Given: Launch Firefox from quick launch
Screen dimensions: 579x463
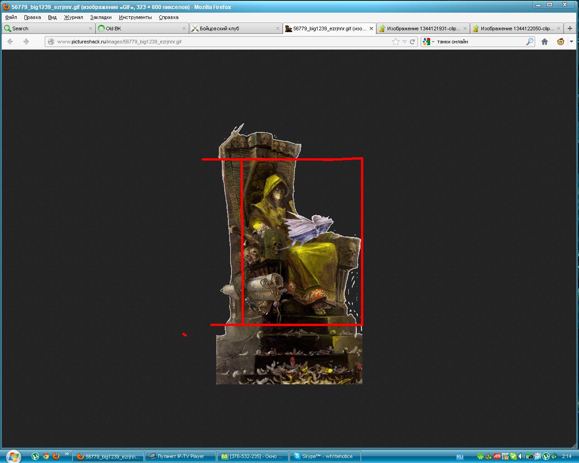Looking at the screenshot, I should [56, 456].
